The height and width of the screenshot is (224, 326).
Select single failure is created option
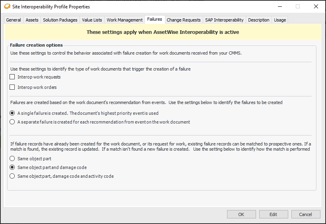[x=12, y=113]
